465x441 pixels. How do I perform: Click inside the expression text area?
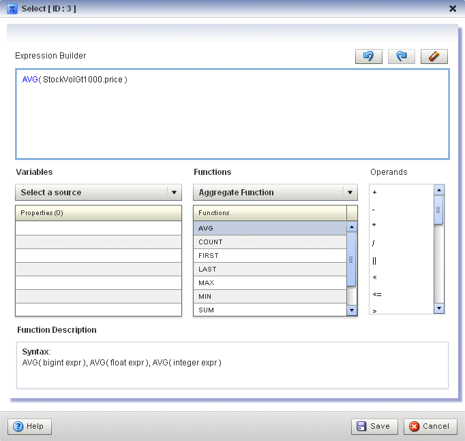[232, 114]
